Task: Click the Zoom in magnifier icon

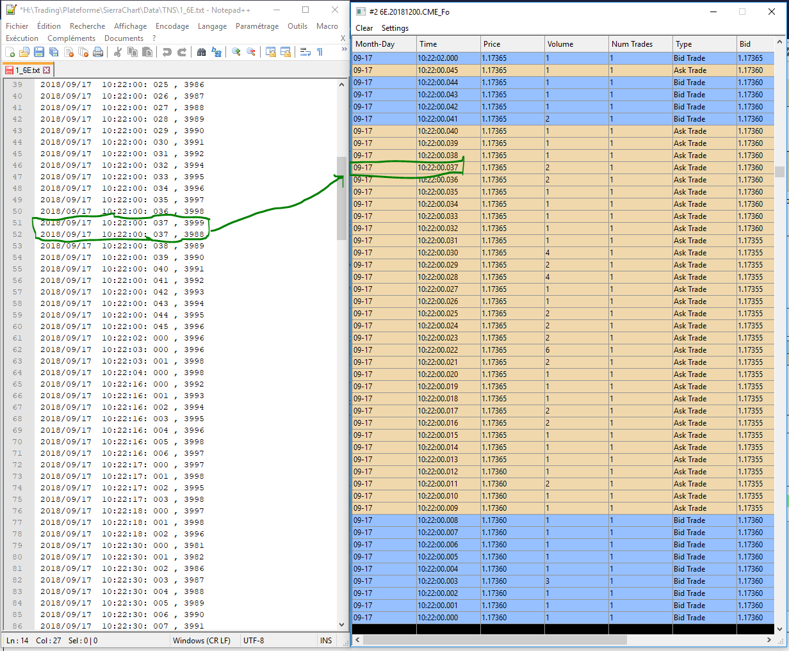Action: pyautogui.click(x=236, y=52)
